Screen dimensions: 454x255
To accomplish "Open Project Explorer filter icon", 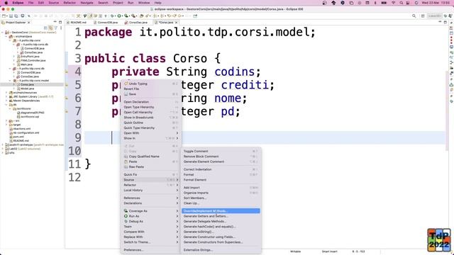I will point(56,28).
